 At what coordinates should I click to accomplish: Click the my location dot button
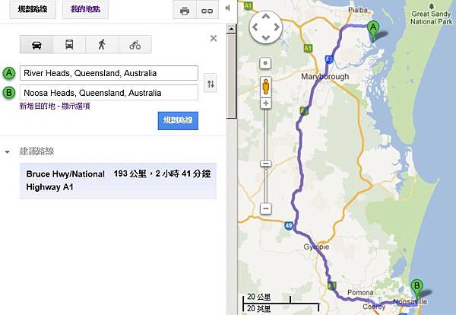[265, 63]
